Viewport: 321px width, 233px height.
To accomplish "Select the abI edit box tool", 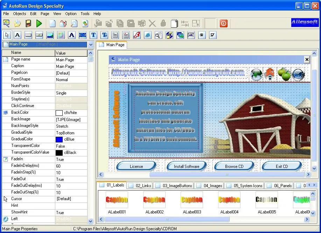I will pyautogui.click(x=191, y=35).
